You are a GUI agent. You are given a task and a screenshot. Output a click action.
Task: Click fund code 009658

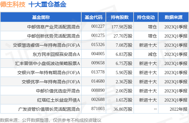point(98,63)
